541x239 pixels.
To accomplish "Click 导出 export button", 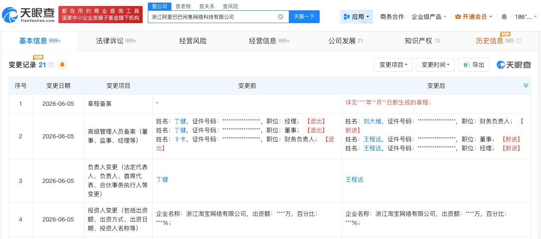I will [474, 65].
